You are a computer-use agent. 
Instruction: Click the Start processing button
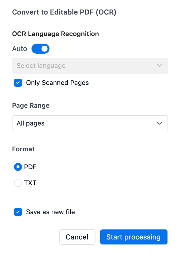134,237
